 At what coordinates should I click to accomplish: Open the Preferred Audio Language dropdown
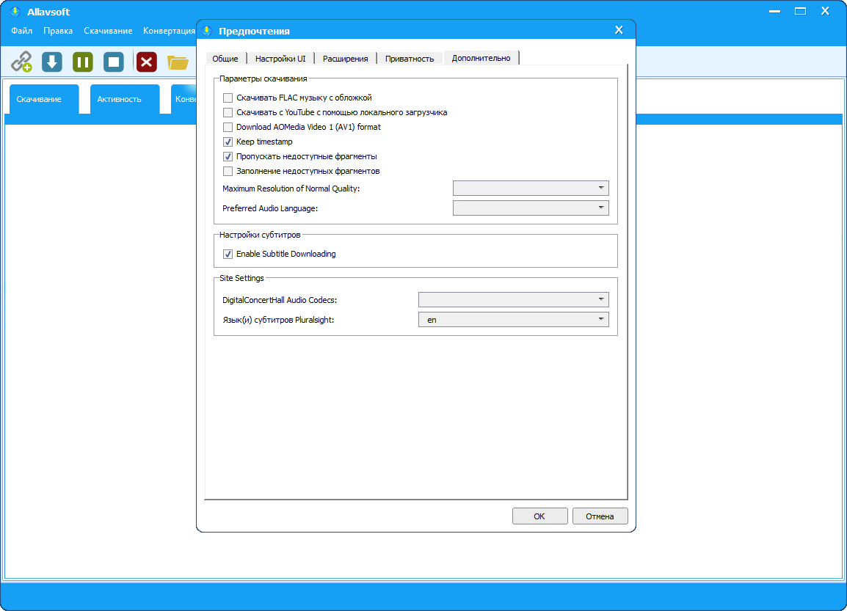click(531, 208)
